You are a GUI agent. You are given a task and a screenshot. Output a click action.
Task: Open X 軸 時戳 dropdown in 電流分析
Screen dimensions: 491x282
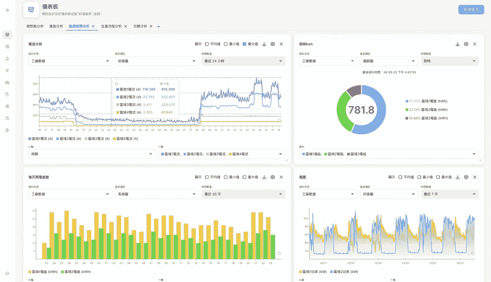pos(92,154)
